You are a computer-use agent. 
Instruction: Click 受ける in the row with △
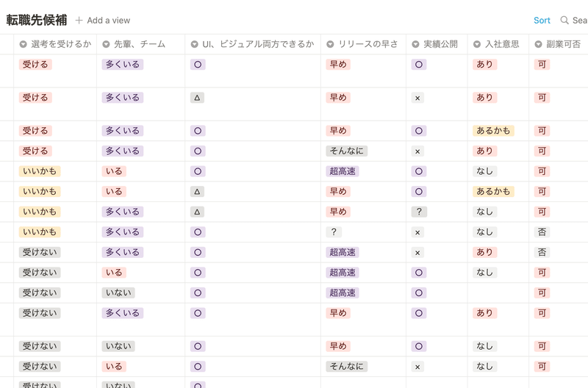point(35,98)
